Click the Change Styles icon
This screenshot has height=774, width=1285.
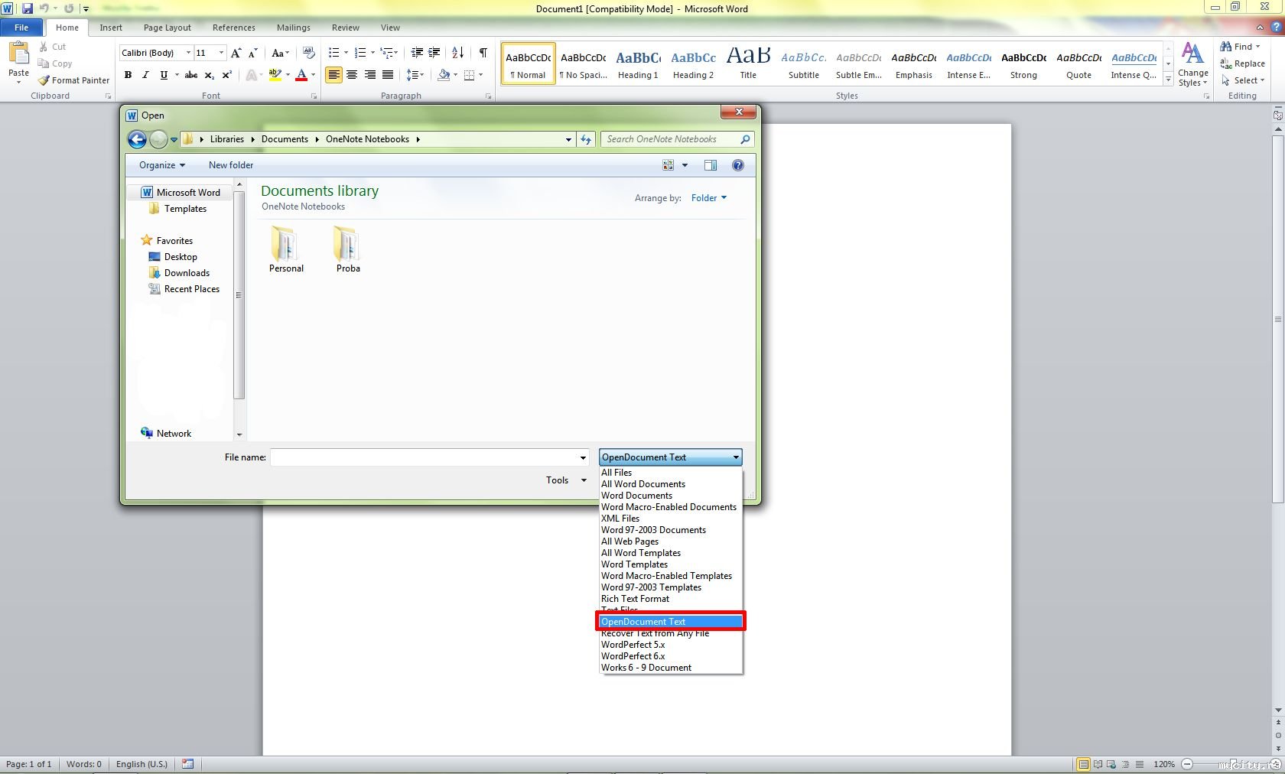[1192, 64]
